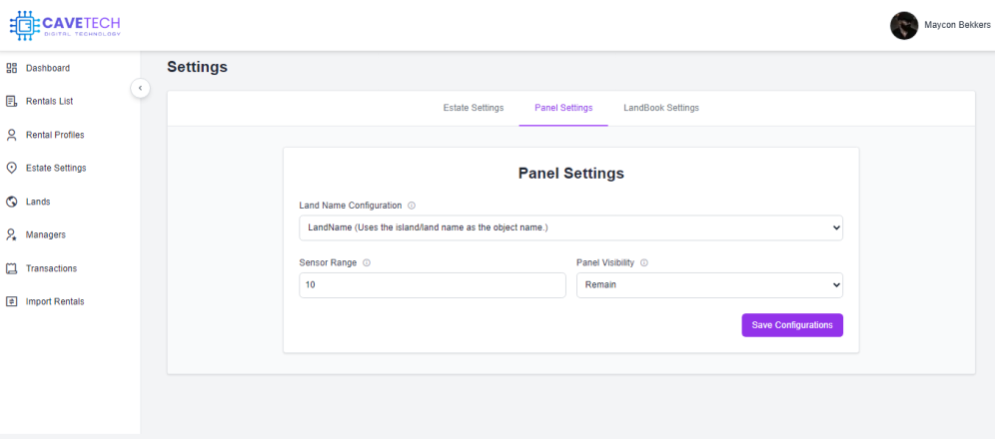
Task: Click the info icon beside Land Name Configuration
Action: click(412, 206)
